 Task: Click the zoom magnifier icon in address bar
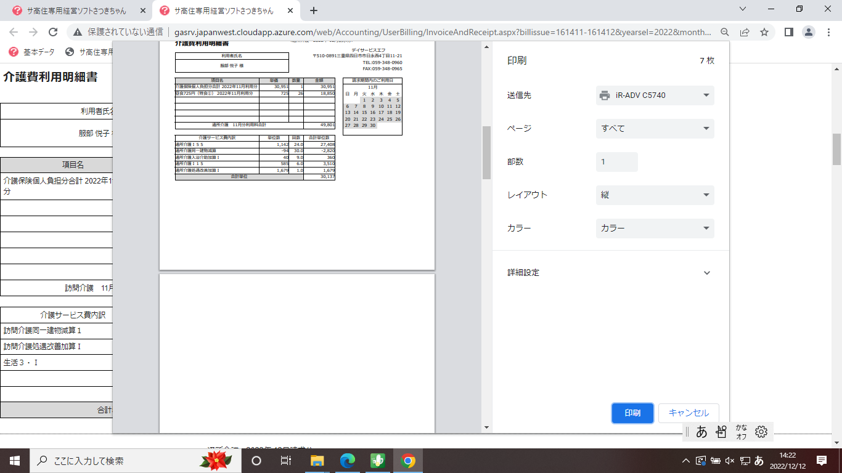click(x=725, y=32)
